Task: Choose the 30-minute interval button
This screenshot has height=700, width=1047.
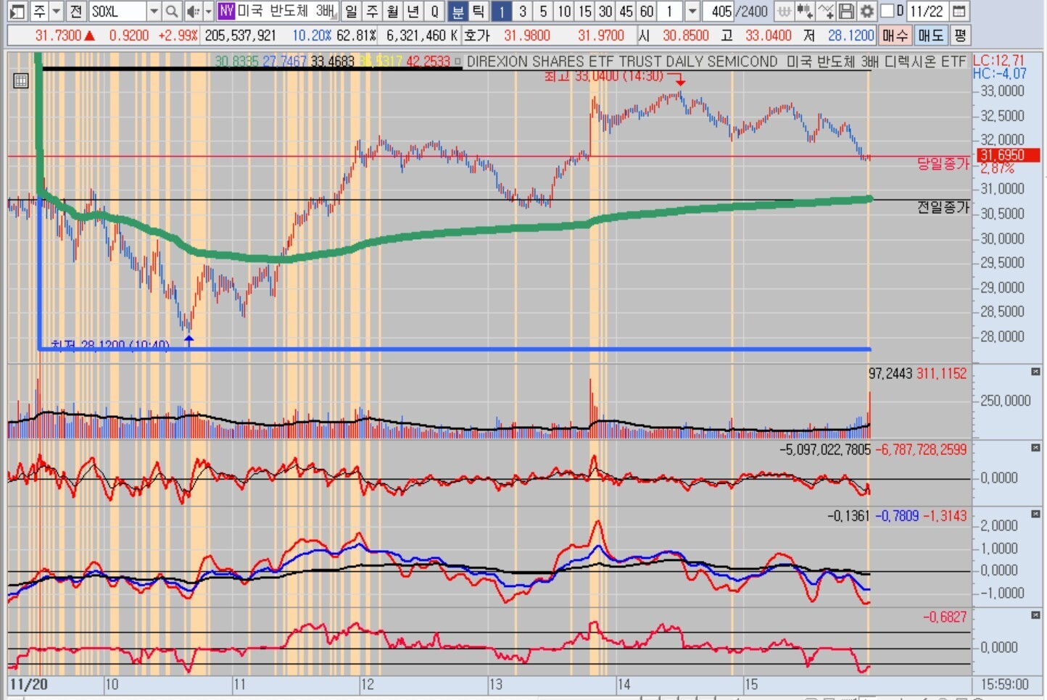Action: pos(605,11)
